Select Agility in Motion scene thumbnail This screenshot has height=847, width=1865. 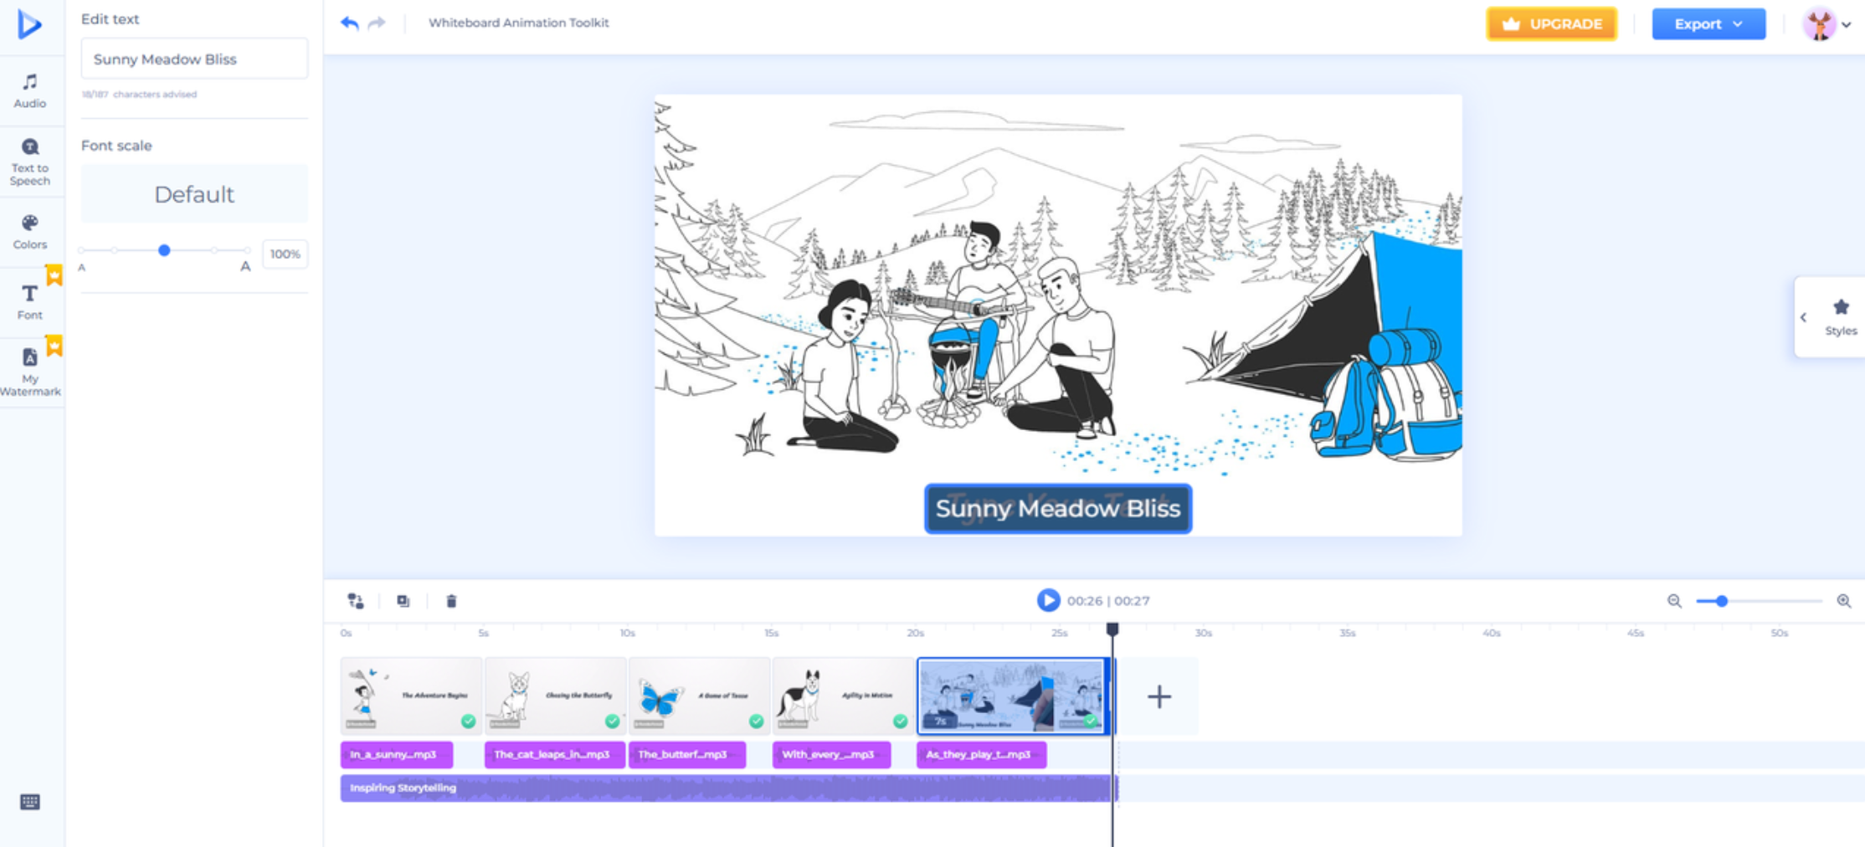(843, 696)
